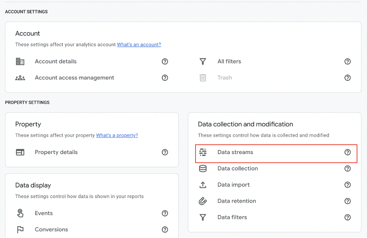This screenshot has height=238, width=367.
Task: Select the Data import upload icon
Action: point(203,184)
